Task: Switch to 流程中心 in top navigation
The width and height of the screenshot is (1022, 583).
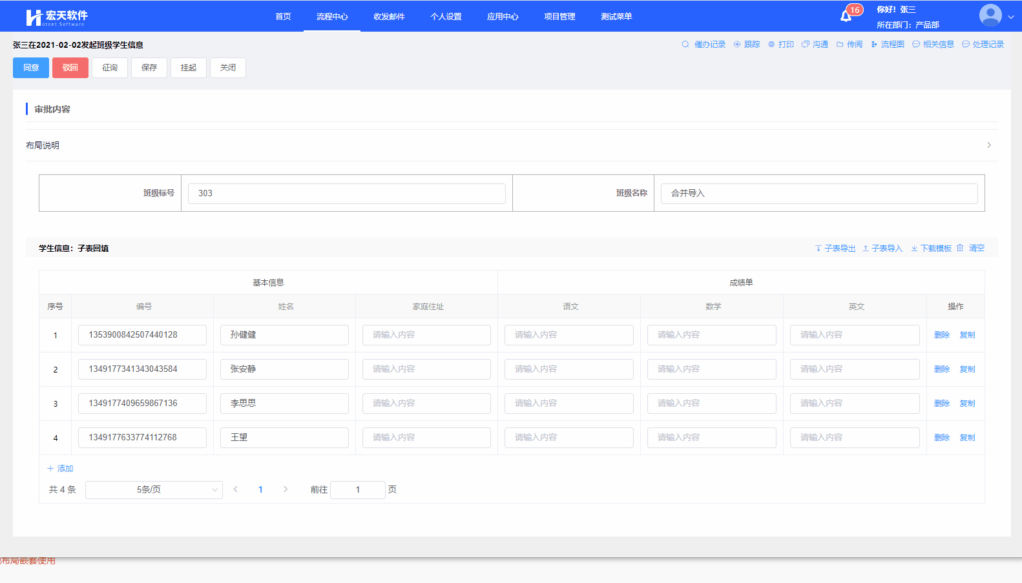Action: pyautogui.click(x=332, y=17)
